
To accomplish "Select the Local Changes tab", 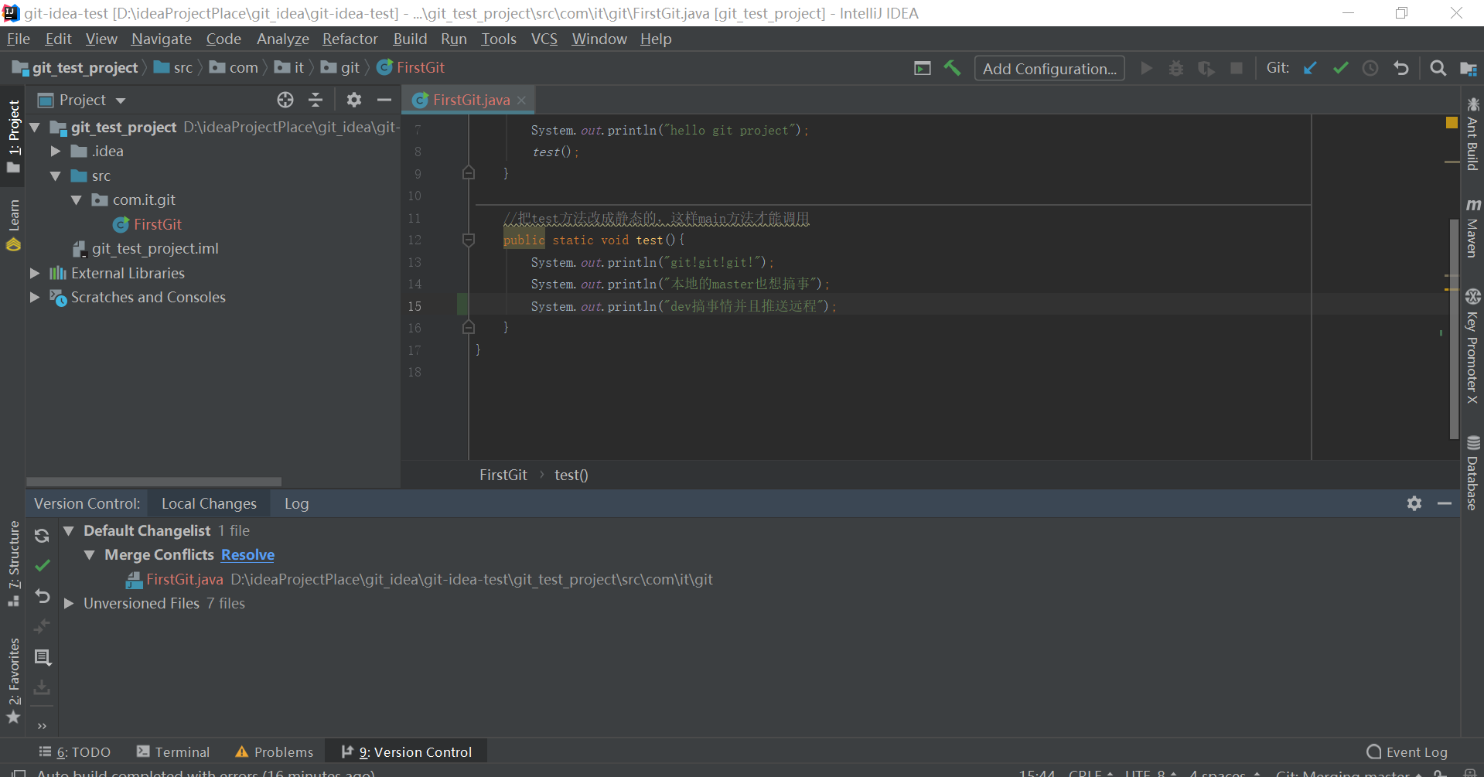I will (209, 503).
